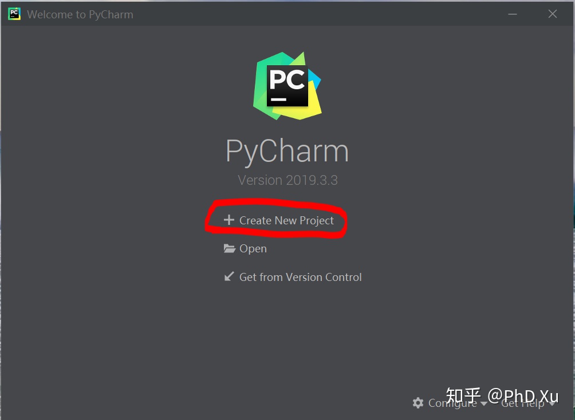This screenshot has width=575, height=420.
Task: Select the Create New Project label
Action: click(286, 220)
